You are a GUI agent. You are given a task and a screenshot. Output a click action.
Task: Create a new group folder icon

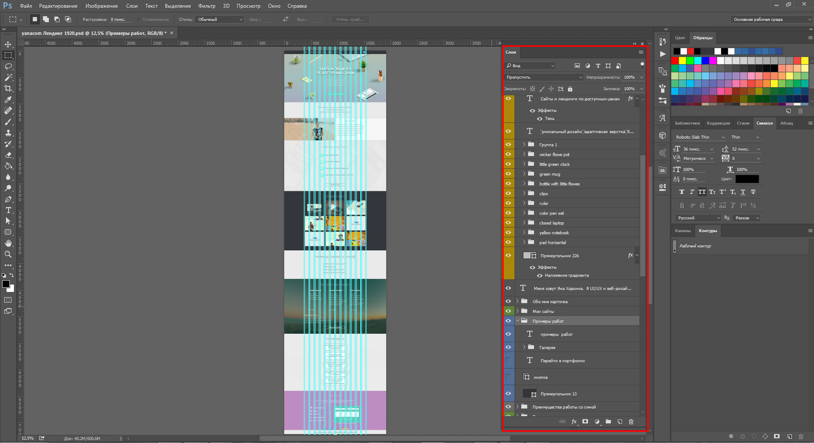tap(608, 422)
